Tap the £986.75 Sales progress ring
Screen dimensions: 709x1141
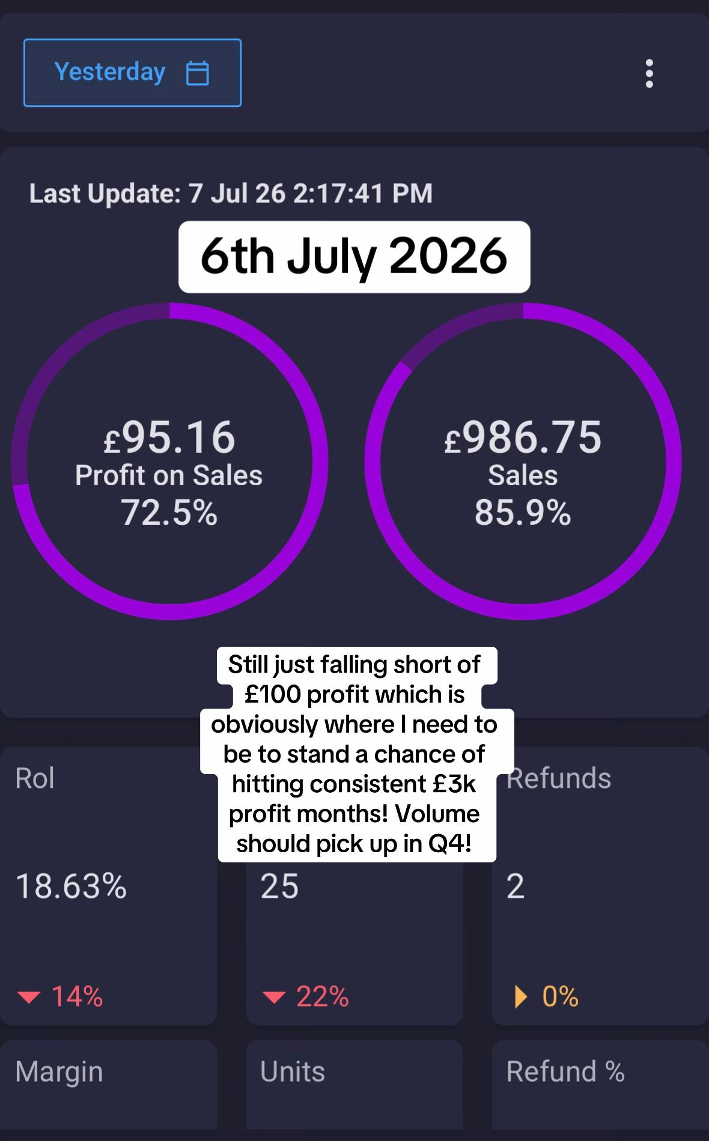[x=523, y=461]
